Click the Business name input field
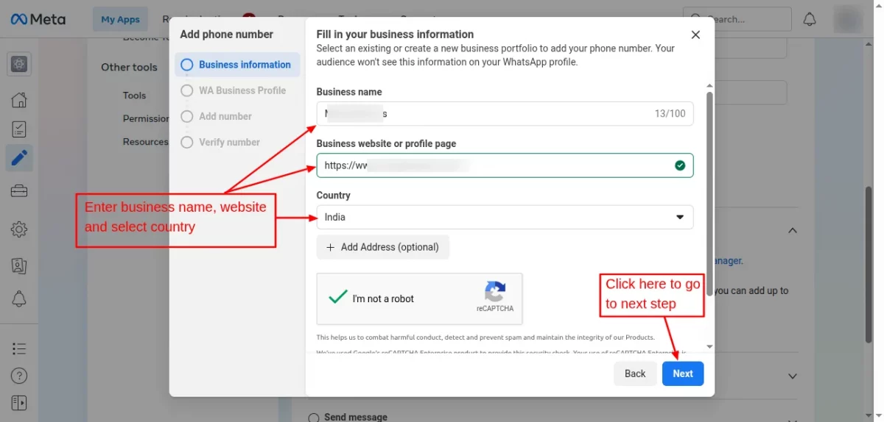Screen dimensions: 884x422 tap(505, 113)
